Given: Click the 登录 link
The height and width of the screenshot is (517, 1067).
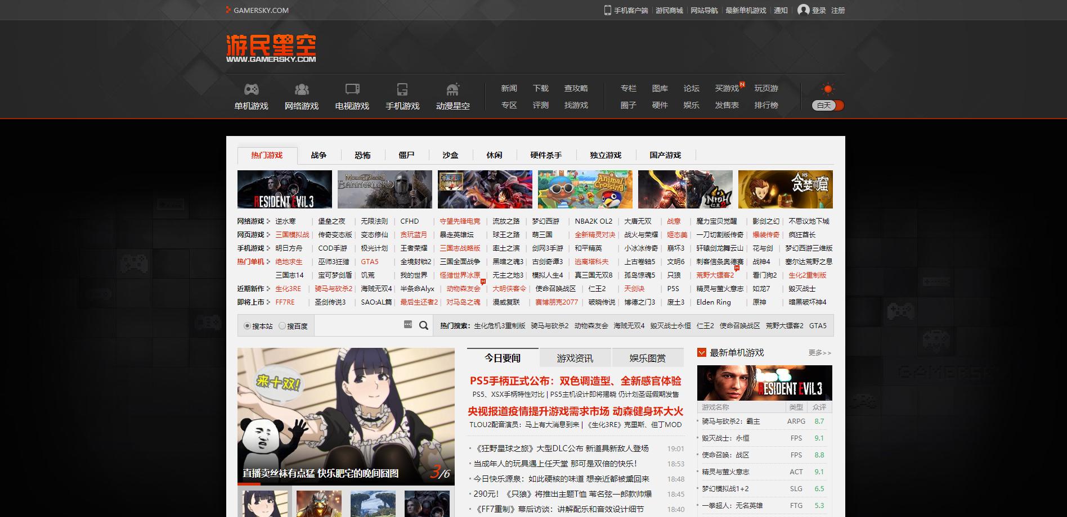Looking at the screenshot, I should coord(819,10).
